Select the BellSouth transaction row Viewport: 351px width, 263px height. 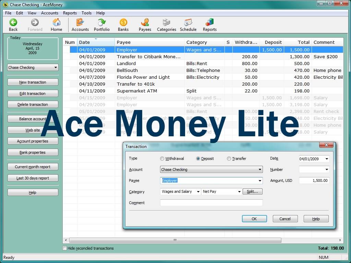point(203,70)
